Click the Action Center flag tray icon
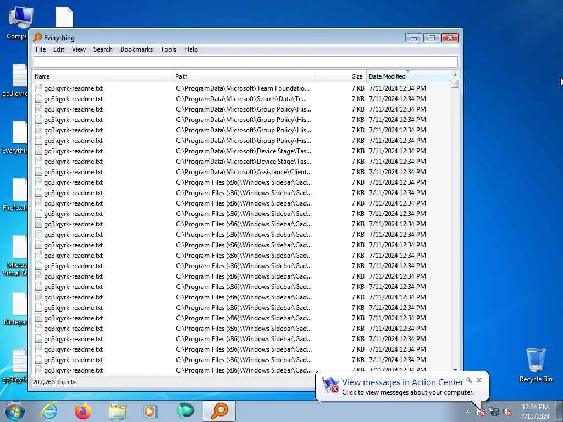 pyautogui.click(x=481, y=412)
